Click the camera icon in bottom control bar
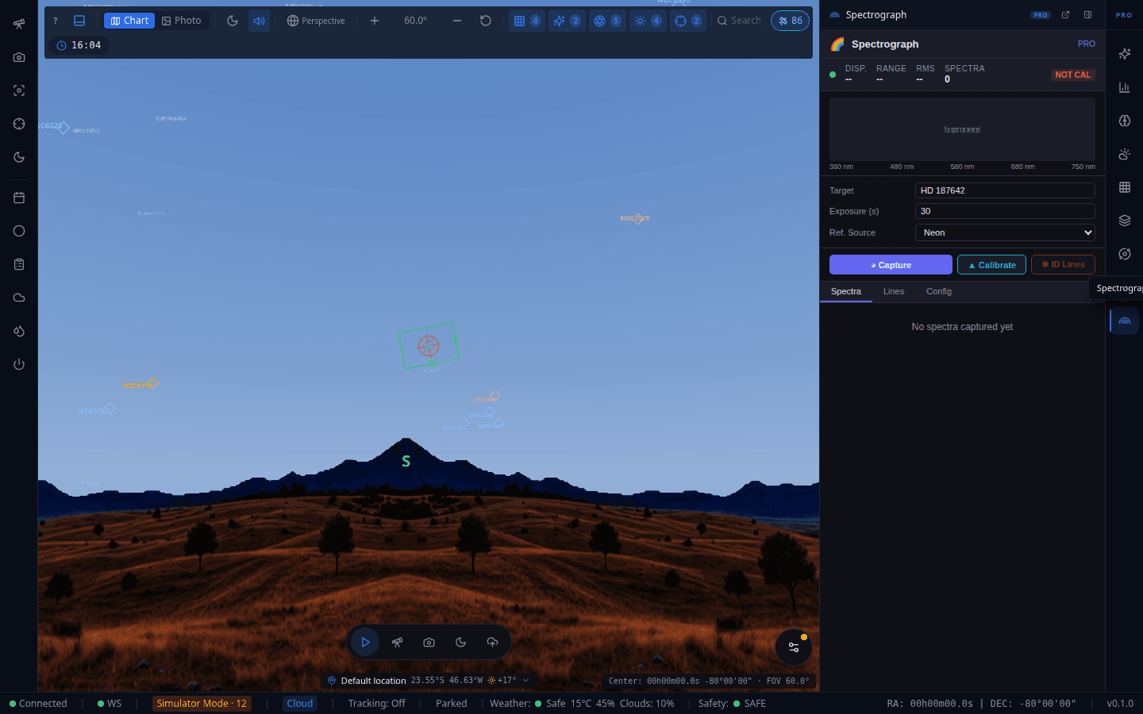 click(429, 643)
